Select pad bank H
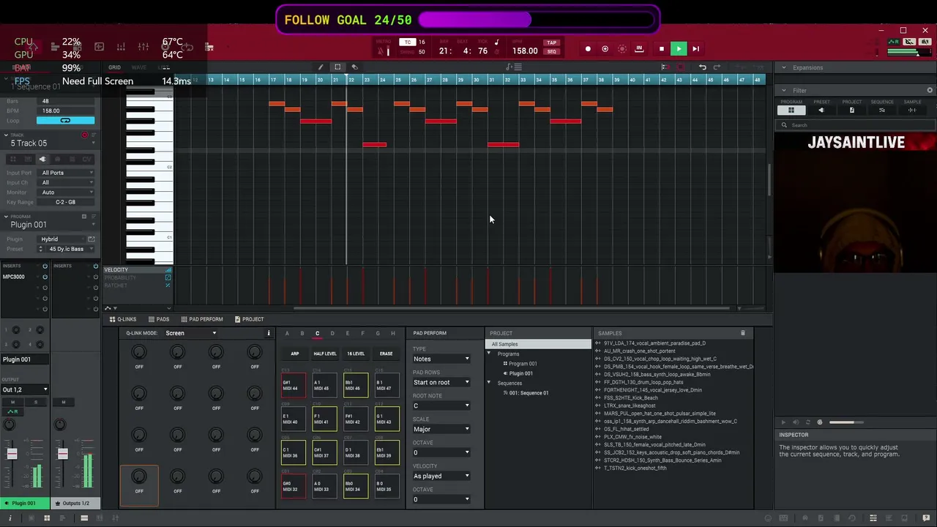 coord(393,334)
